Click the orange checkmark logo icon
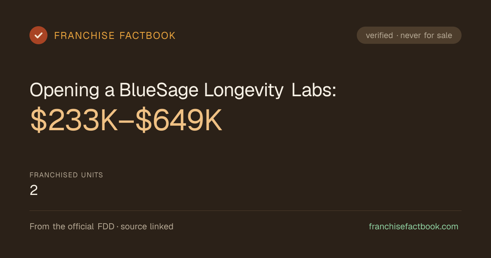Viewport: 491px width, 258px height. pyautogui.click(x=38, y=35)
